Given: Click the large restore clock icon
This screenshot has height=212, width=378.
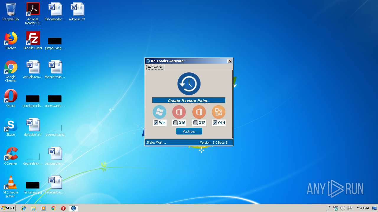Looking at the screenshot, I should [x=189, y=84].
